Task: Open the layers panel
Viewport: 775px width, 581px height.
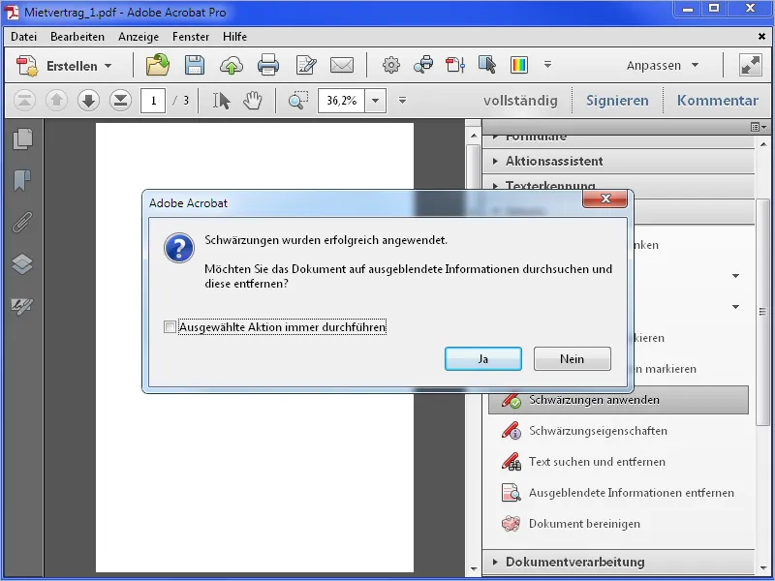Action: click(22, 263)
